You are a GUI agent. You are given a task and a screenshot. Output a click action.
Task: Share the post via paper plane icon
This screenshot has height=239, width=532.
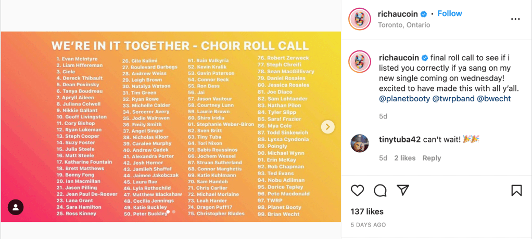(x=402, y=191)
